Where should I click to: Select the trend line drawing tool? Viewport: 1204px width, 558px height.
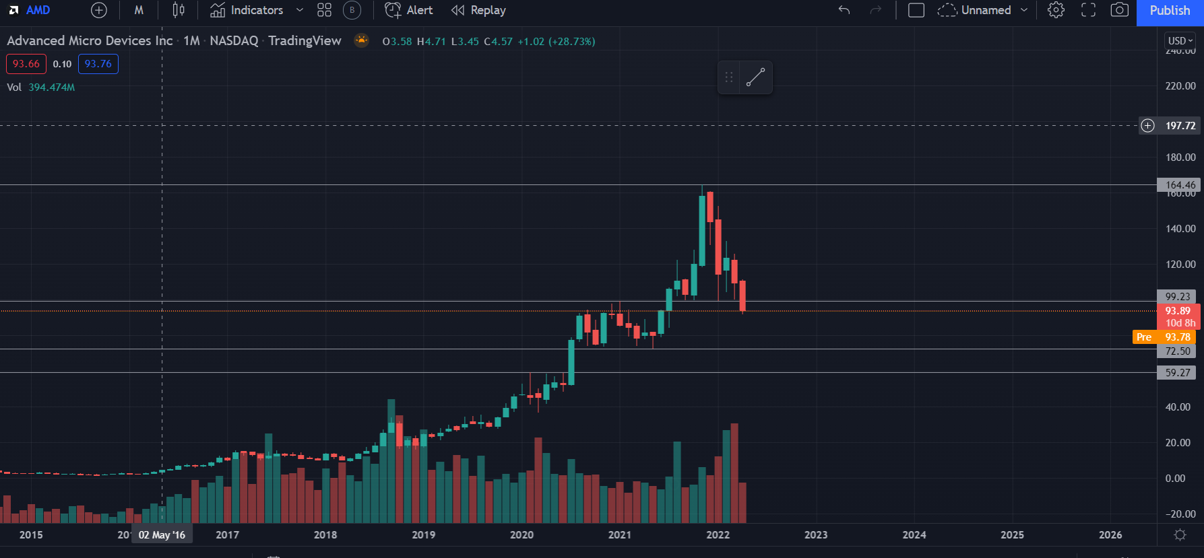coord(755,77)
